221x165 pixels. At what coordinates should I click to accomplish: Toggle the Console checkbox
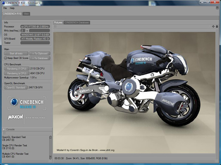click(4, 129)
